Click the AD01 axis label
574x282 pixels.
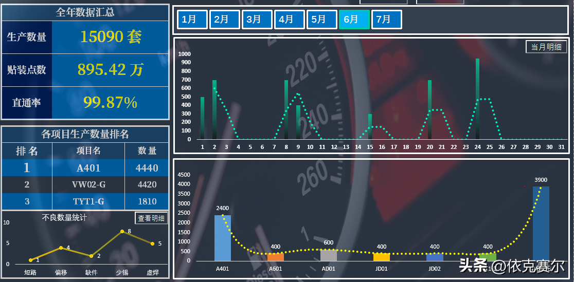(329, 269)
